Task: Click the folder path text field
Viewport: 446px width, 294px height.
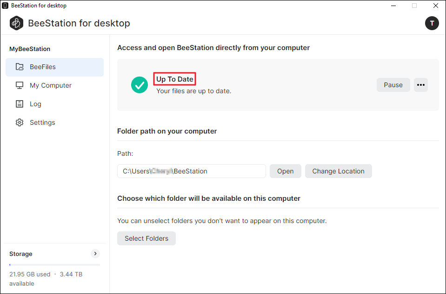Action: [x=192, y=171]
